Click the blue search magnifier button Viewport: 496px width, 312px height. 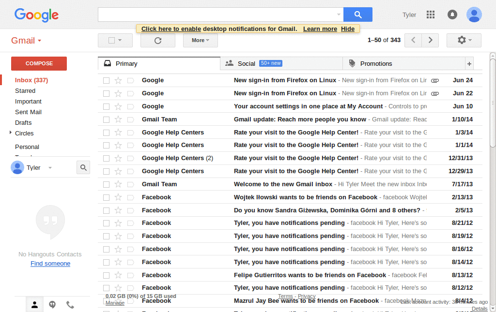tap(358, 15)
